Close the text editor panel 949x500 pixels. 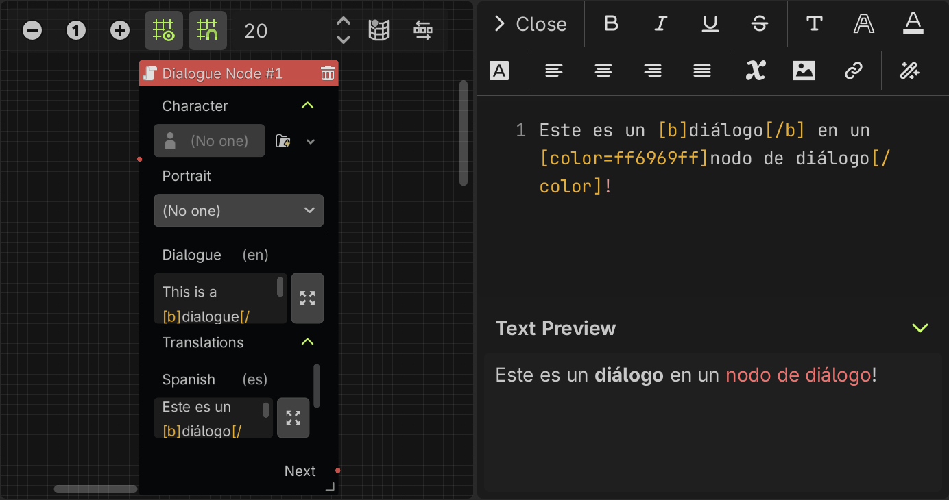[x=530, y=24]
